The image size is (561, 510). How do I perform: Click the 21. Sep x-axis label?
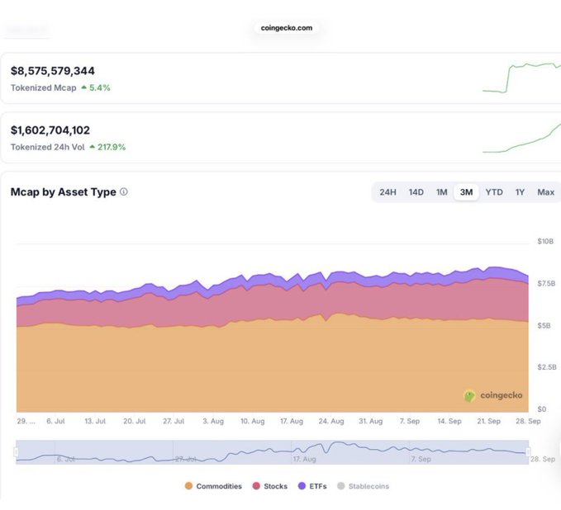[x=489, y=421]
